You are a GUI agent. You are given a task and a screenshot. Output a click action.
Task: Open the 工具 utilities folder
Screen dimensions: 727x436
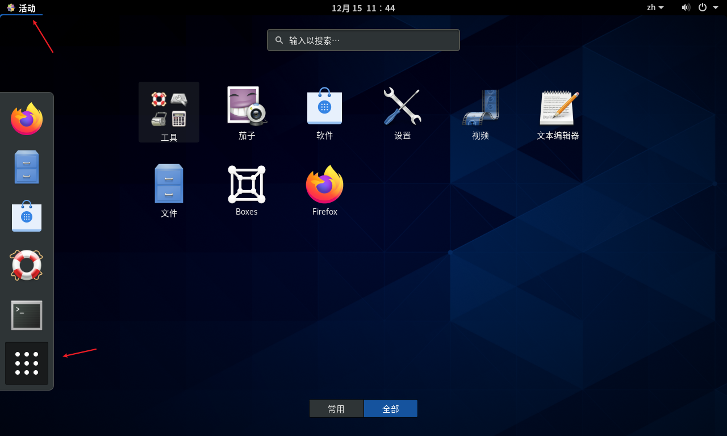click(x=169, y=112)
